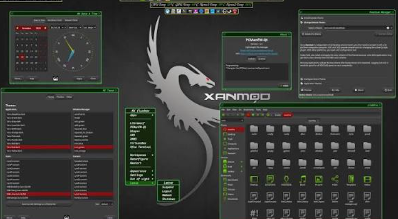Viewport: 398px width, 219px height.
Task: Choose Shutdown in the Leave submenu
Action: pyautogui.click(x=168, y=199)
